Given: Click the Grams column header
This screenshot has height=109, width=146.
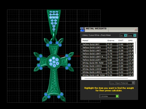Looking at the screenshot, I should coord(111,41).
